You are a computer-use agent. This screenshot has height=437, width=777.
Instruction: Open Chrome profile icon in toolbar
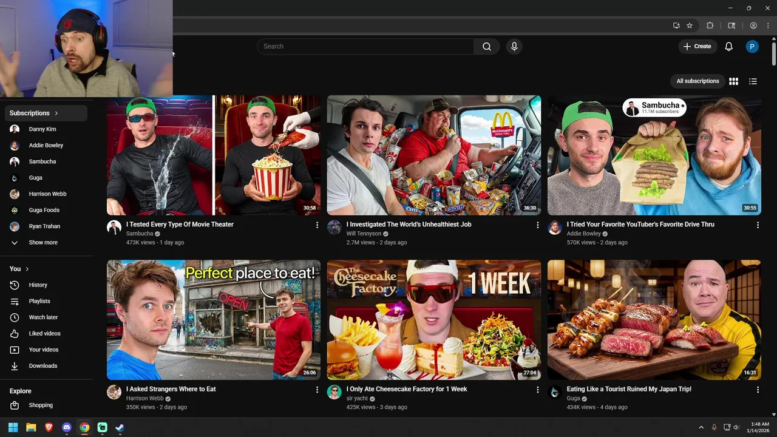pos(753,25)
